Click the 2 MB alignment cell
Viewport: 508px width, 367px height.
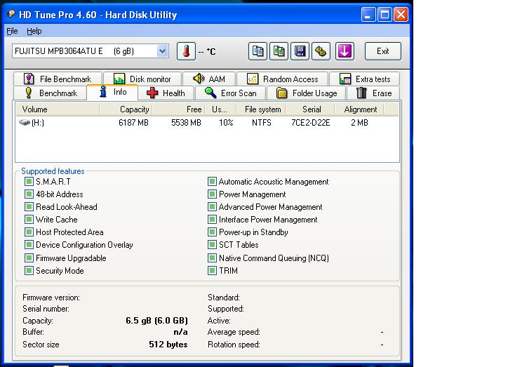(x=360, y=122)
